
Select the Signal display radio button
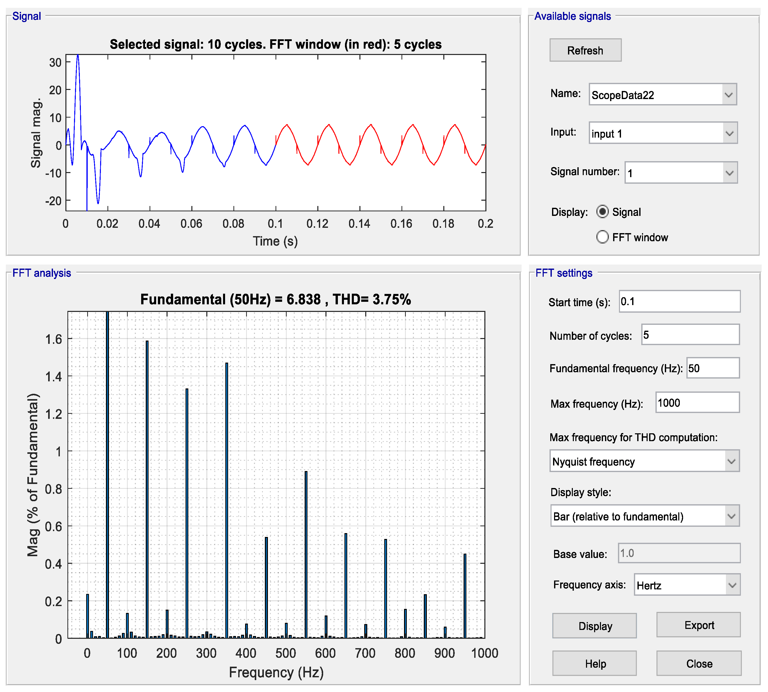(602, 212)
